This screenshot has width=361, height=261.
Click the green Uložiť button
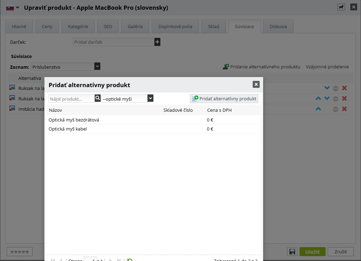pos(312,252)
